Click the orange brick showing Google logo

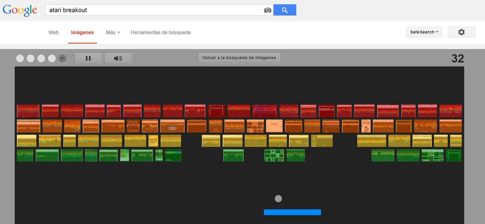point(274,126)
